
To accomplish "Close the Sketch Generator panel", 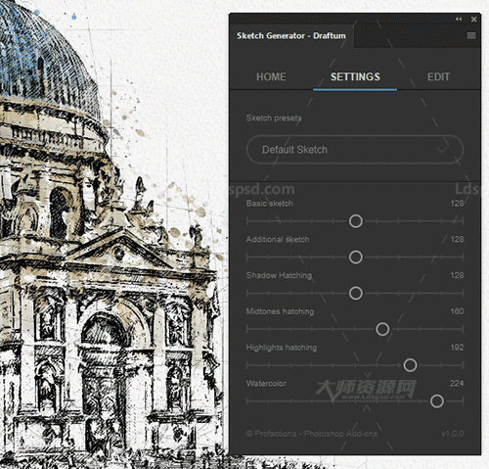I will (474, 20).
